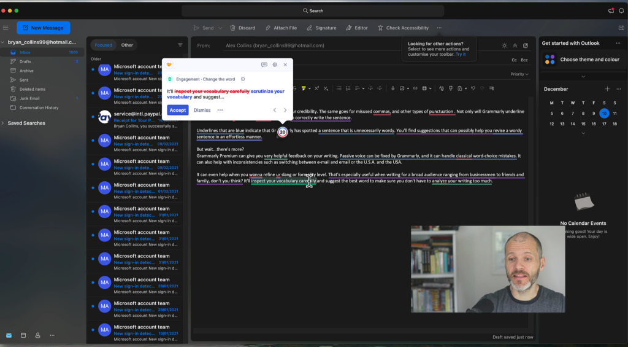Select the Drafts folder

pyautogui.click(x=42, y=61)
